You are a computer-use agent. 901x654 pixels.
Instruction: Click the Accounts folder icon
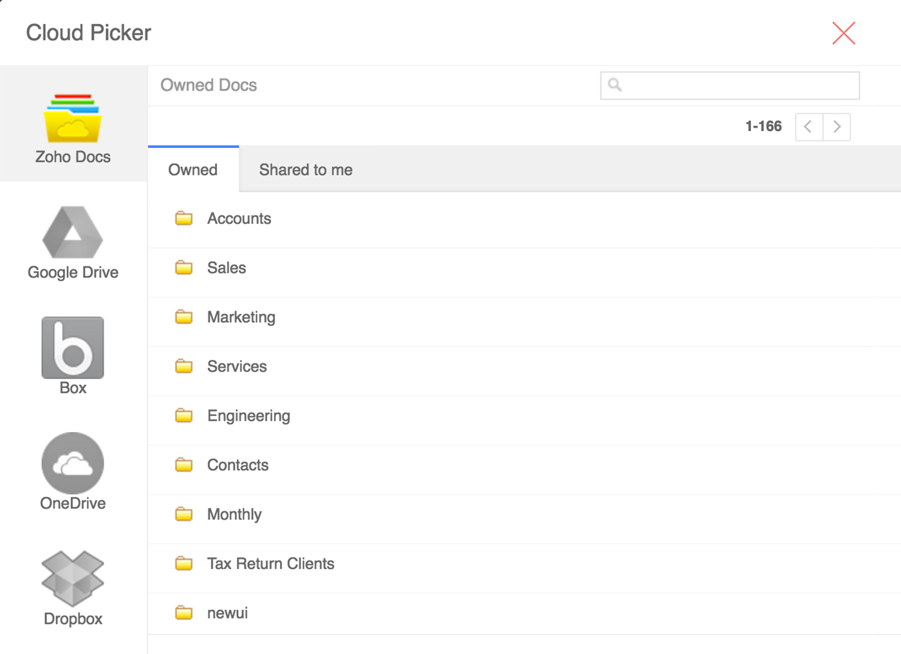click(184, 219)
